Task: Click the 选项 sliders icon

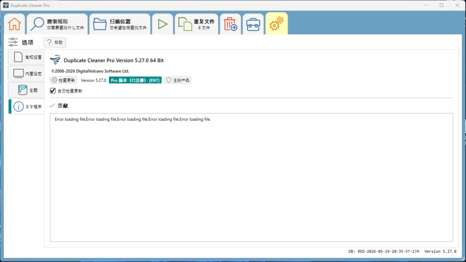Action: coord(13,42)
